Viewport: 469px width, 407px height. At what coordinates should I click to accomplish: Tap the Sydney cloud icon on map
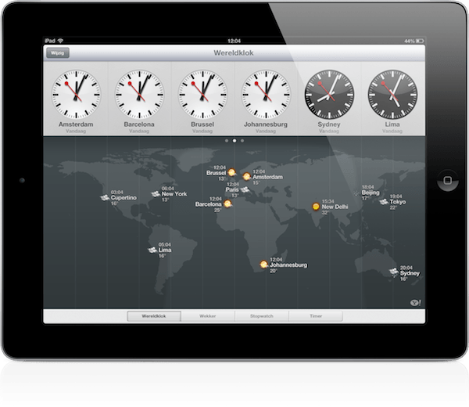point(394,272)
